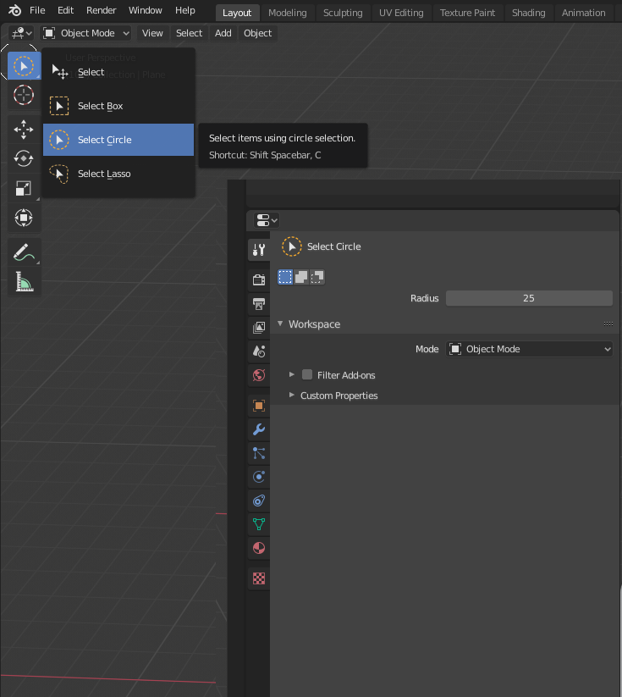Expand the Filter Add-ons section

click(x=291, y=374)
